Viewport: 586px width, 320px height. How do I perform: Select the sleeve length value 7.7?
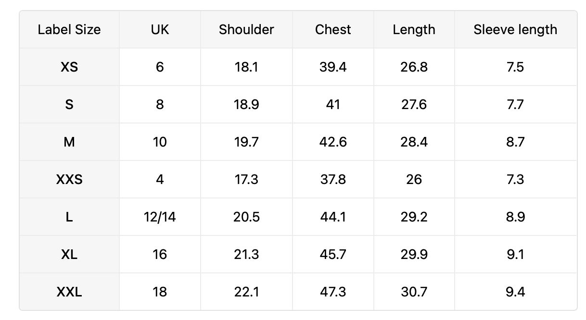click(x=515, y=104)
